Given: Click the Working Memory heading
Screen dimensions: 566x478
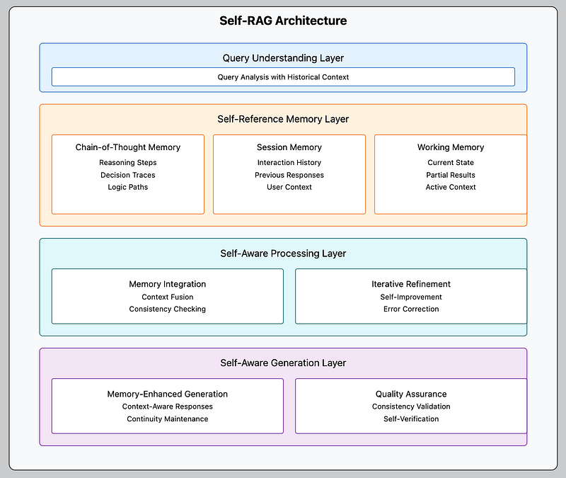Looking at the screenshot, I should [x=451, y=147].
